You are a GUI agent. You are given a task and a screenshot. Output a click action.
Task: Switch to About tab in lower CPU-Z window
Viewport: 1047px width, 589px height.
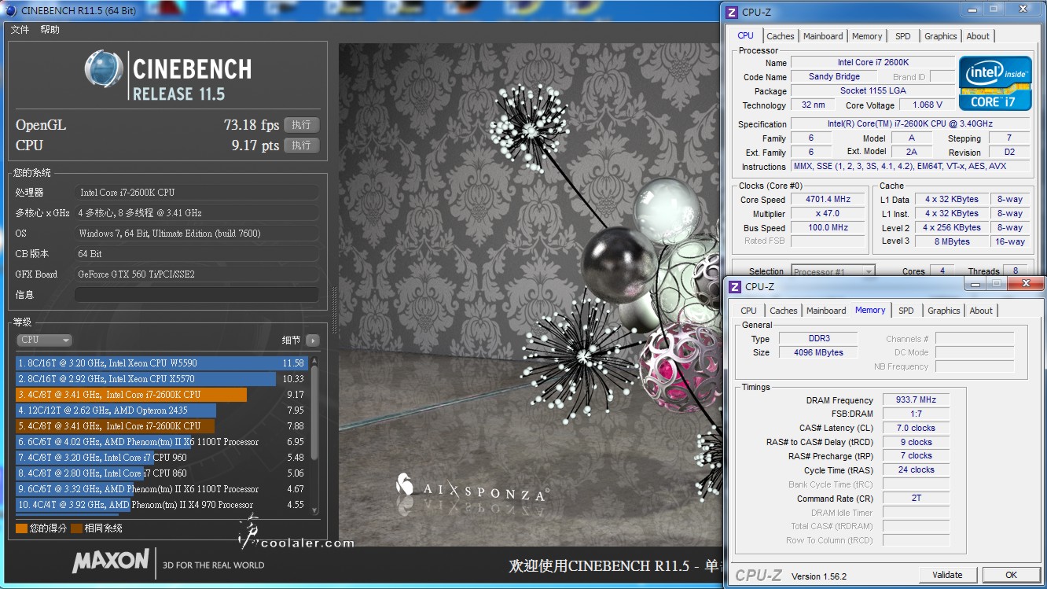tap(981, 311)
